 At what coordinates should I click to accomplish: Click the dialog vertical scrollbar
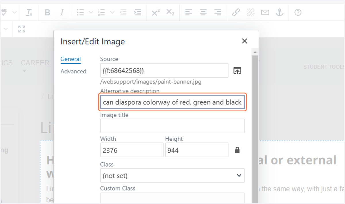[x=255, y=129]
